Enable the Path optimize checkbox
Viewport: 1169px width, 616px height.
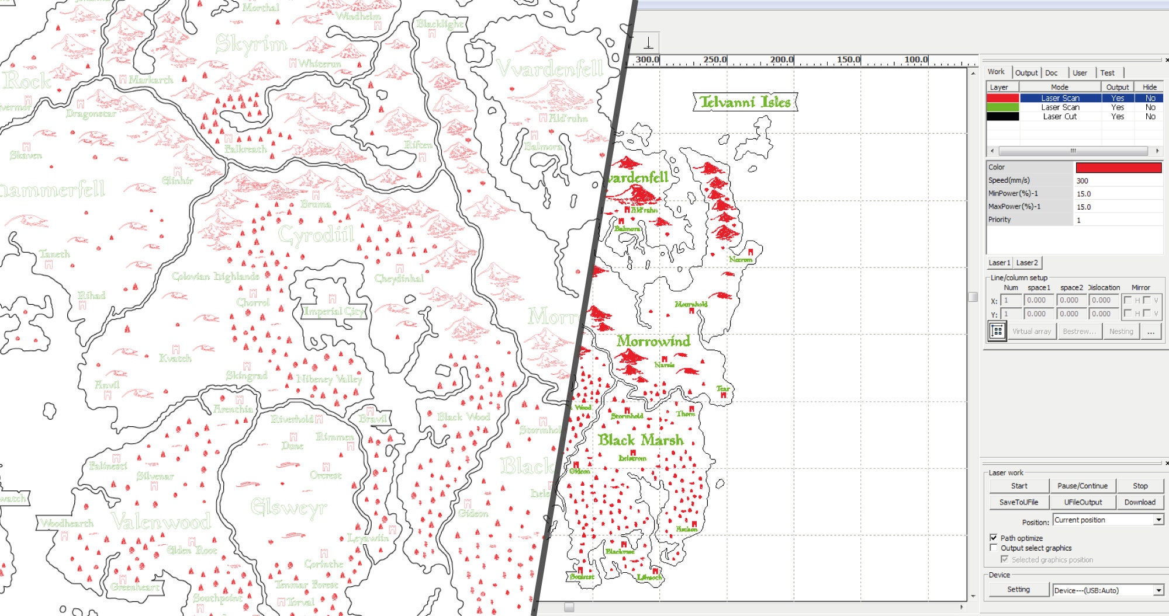[994, 538]
